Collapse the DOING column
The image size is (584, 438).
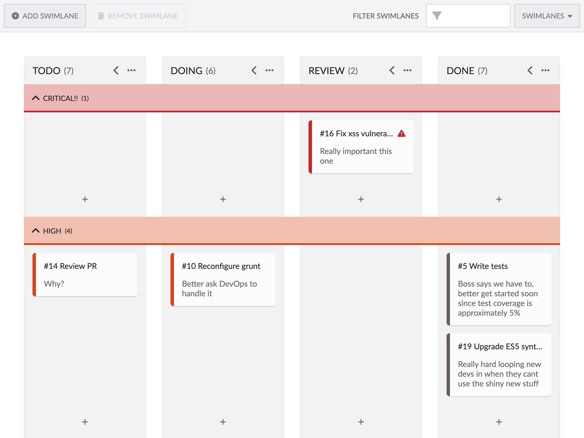tap(254, 70)
